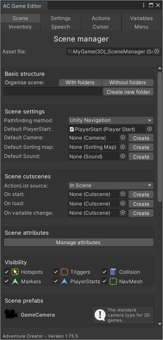Expand the ActionList source dropdown

[x=111, y=185]
